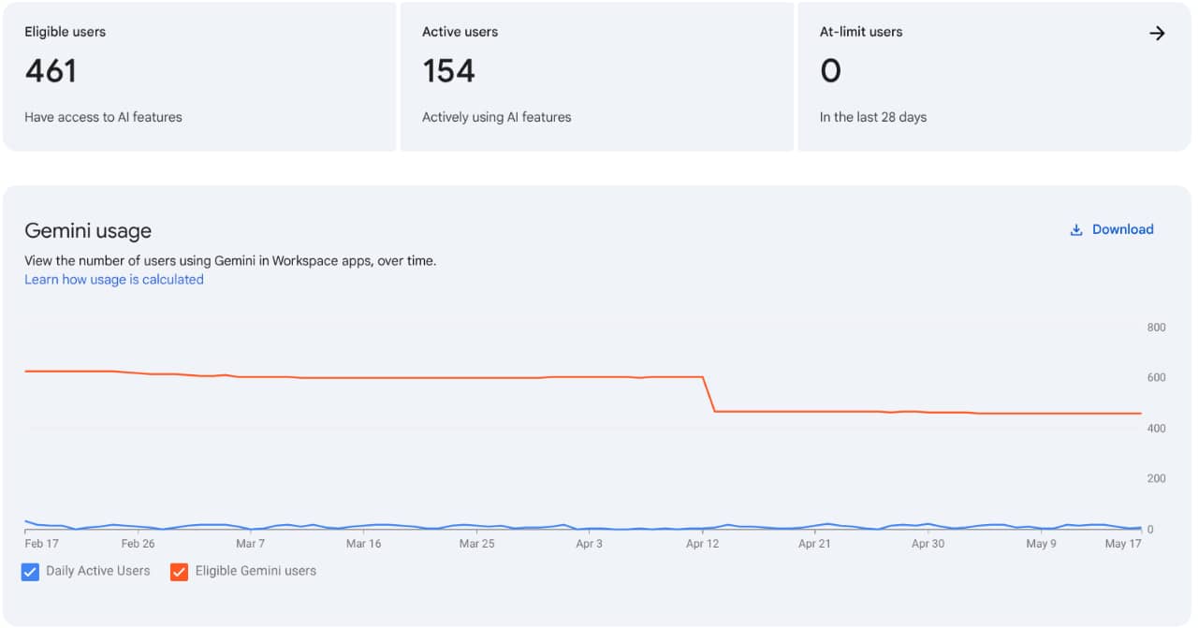Click the Mar 7 axis label
This screenshot has height=628, width=1198.
click(251, 543)
